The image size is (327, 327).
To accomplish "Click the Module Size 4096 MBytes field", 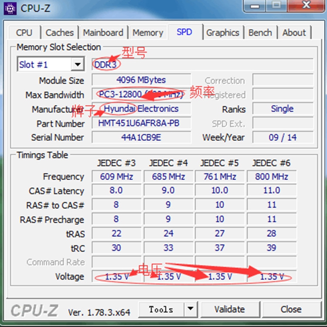I will [141, 80].
